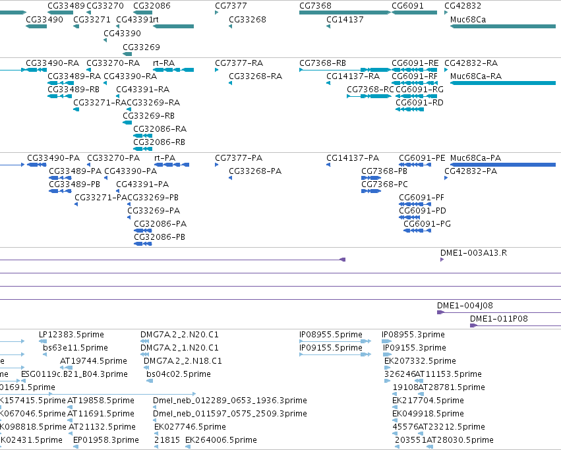Click protein CG14137-PA
561x450 pixels.
(x=353, y=159)
